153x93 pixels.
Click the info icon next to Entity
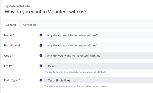coord(41,66)
